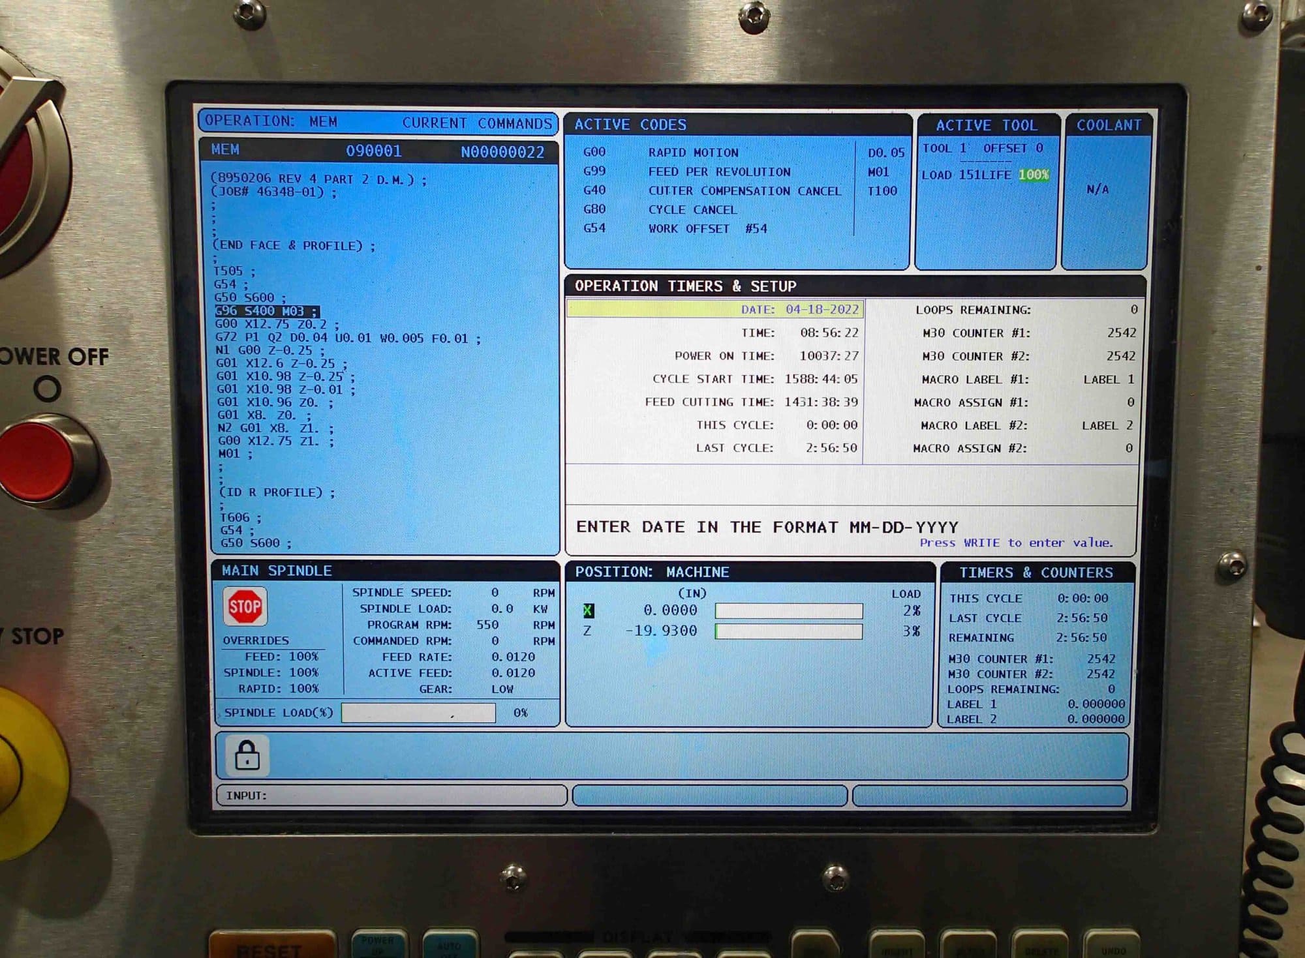
Task: Select the FEED CUTTING TIME 1431:38:39 value
Action: point(821,402)
